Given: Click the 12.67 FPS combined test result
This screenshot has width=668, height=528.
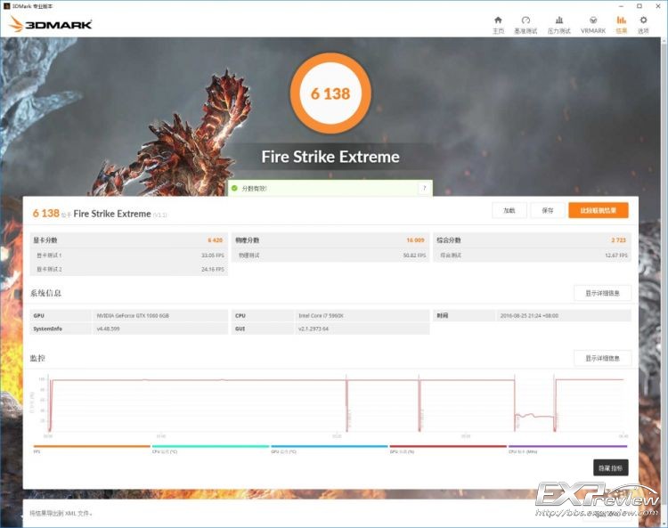Looking at the screenshot, I should tap(616, 256).
